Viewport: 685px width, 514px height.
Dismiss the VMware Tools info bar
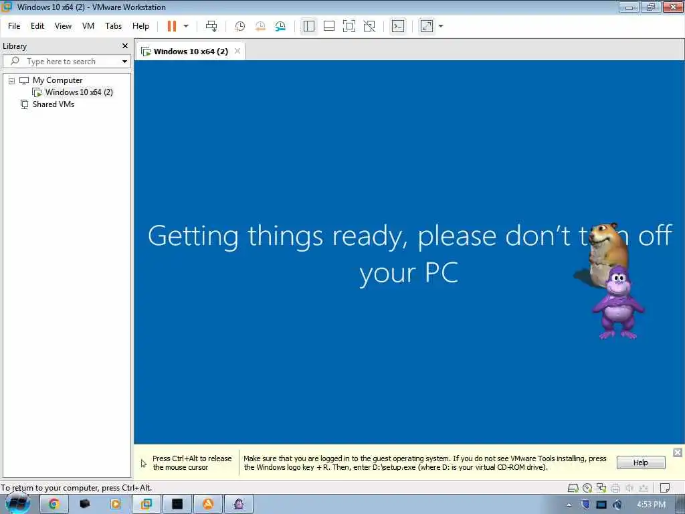[x=677, y=452]
